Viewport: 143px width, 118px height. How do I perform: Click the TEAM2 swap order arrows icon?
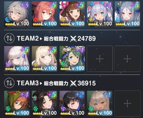click(9, 38)
